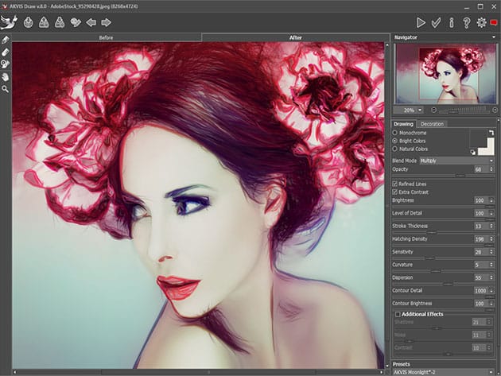The image size is (501, 376).
Task: Switch to the Before image tab
Action: point(106,37)
